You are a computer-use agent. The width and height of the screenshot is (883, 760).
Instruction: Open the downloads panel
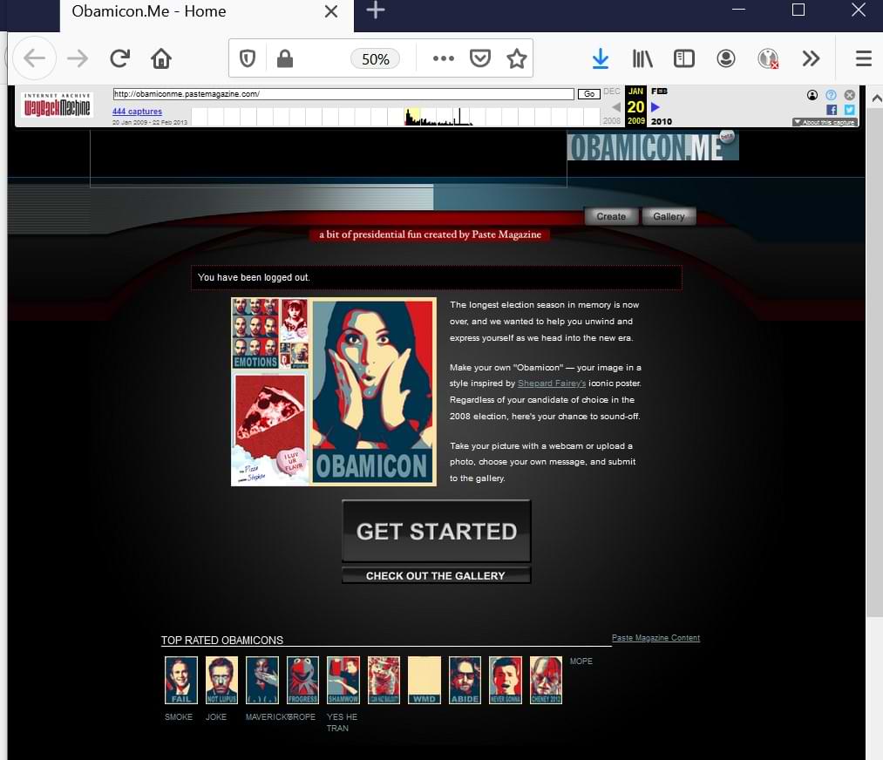pyautogui.click(x=601, y=58)
